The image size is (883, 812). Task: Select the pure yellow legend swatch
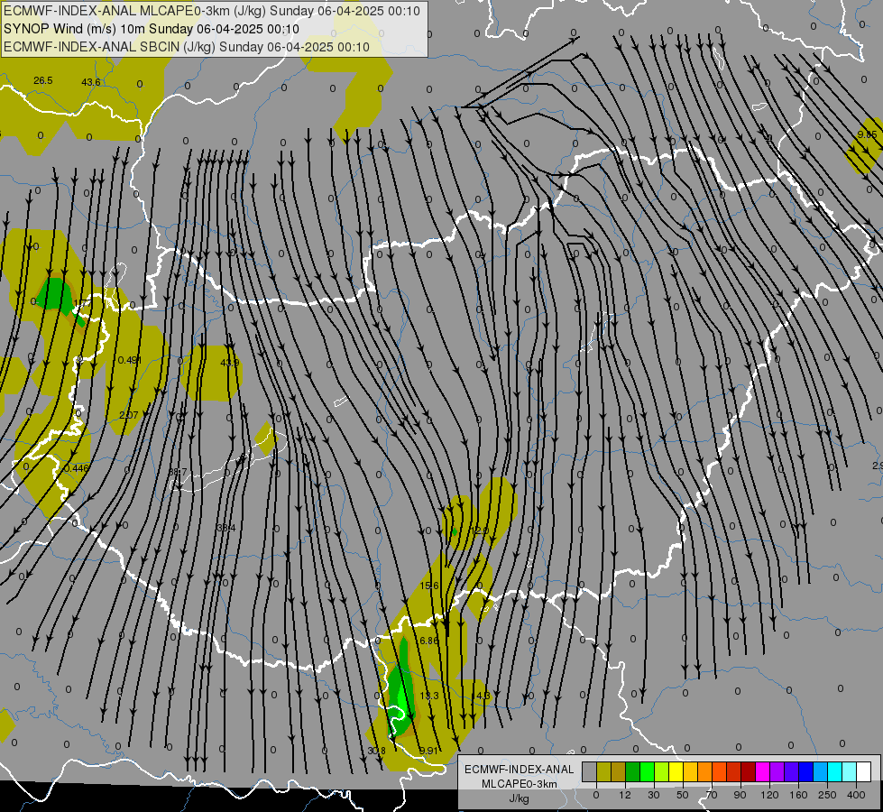point(676,771)
